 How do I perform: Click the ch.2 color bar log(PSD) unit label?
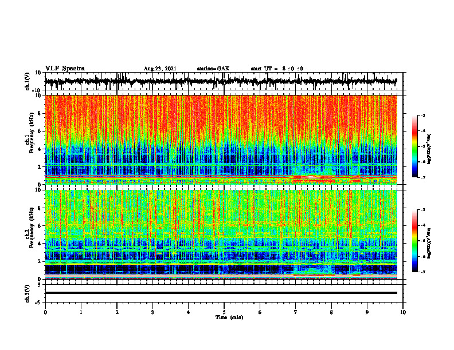coord(429,244)
